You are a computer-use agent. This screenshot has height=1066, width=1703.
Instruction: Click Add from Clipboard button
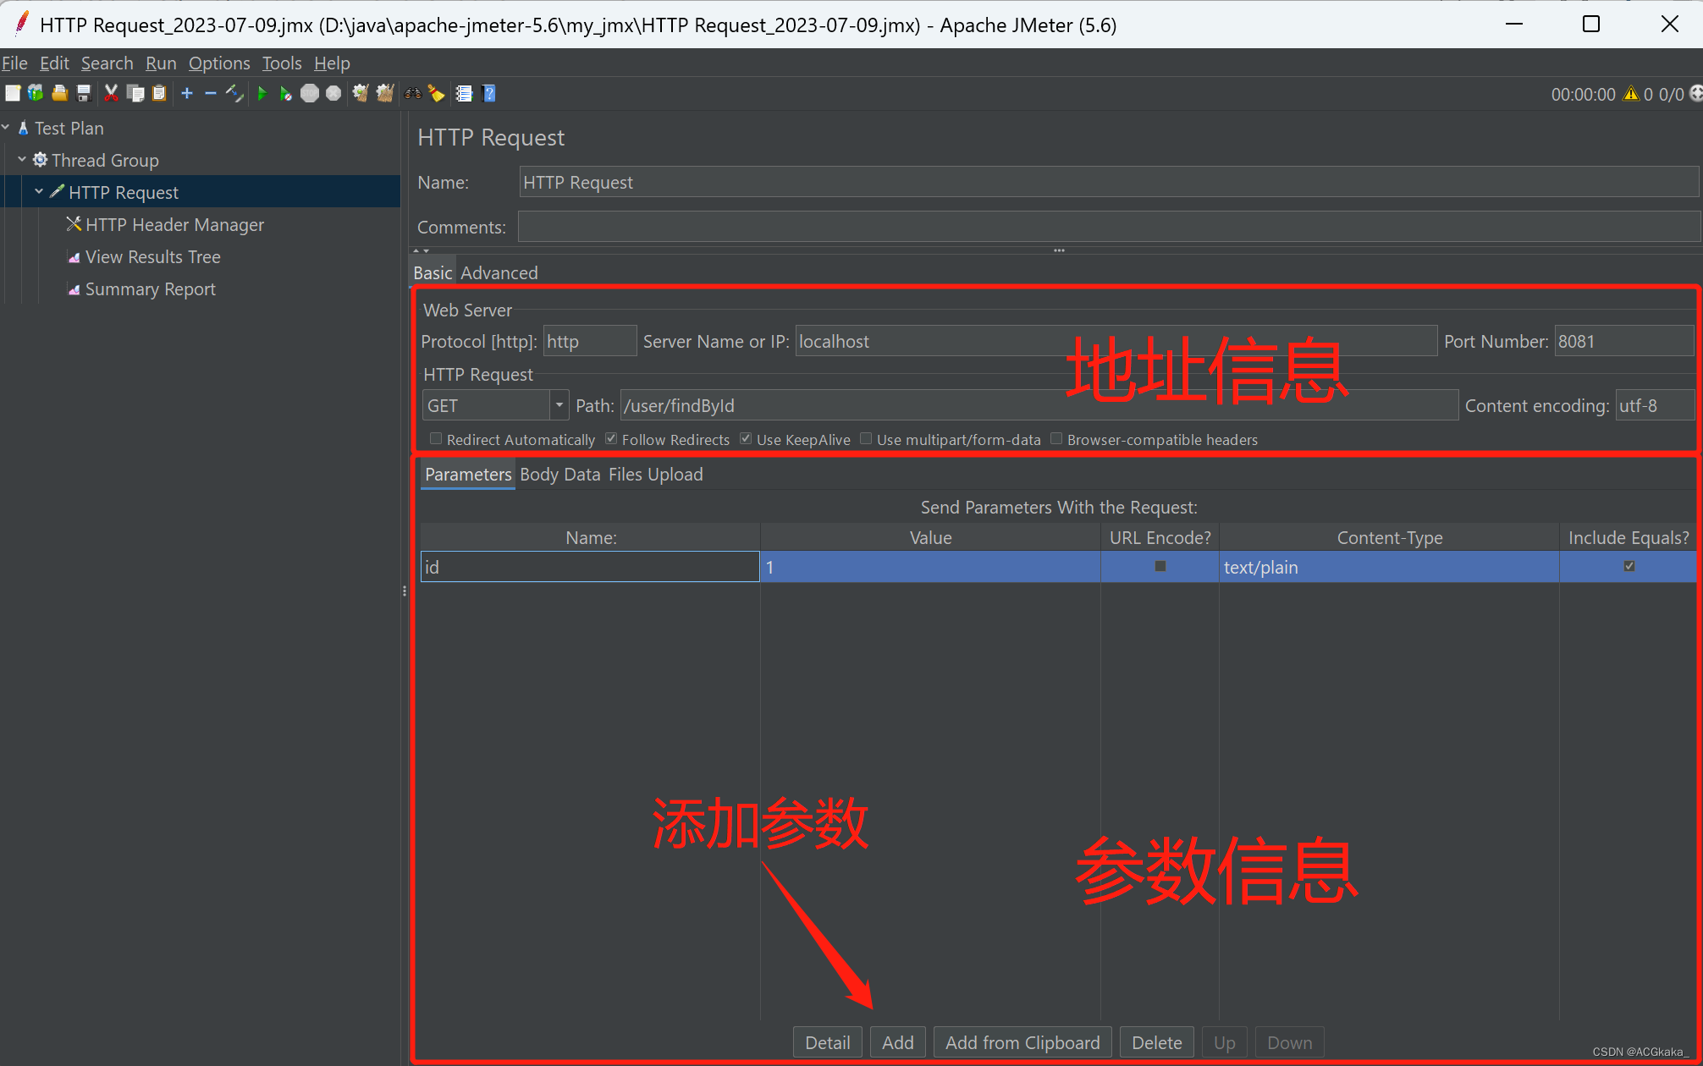(x=1022, y=1042)
